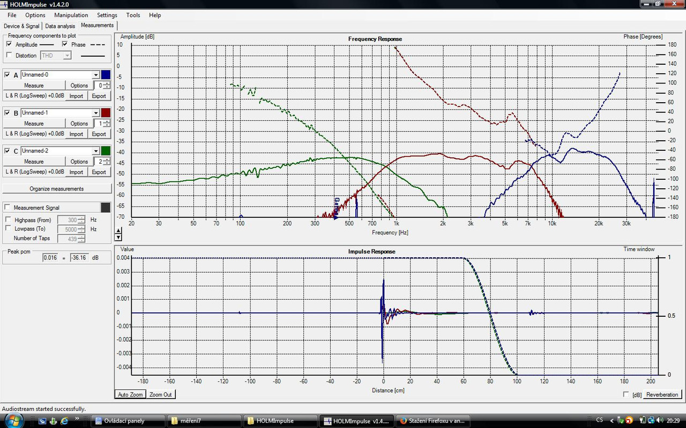Show hidden tray icons arrow
This screenshot has height=428, width=686.
[612, 421]
